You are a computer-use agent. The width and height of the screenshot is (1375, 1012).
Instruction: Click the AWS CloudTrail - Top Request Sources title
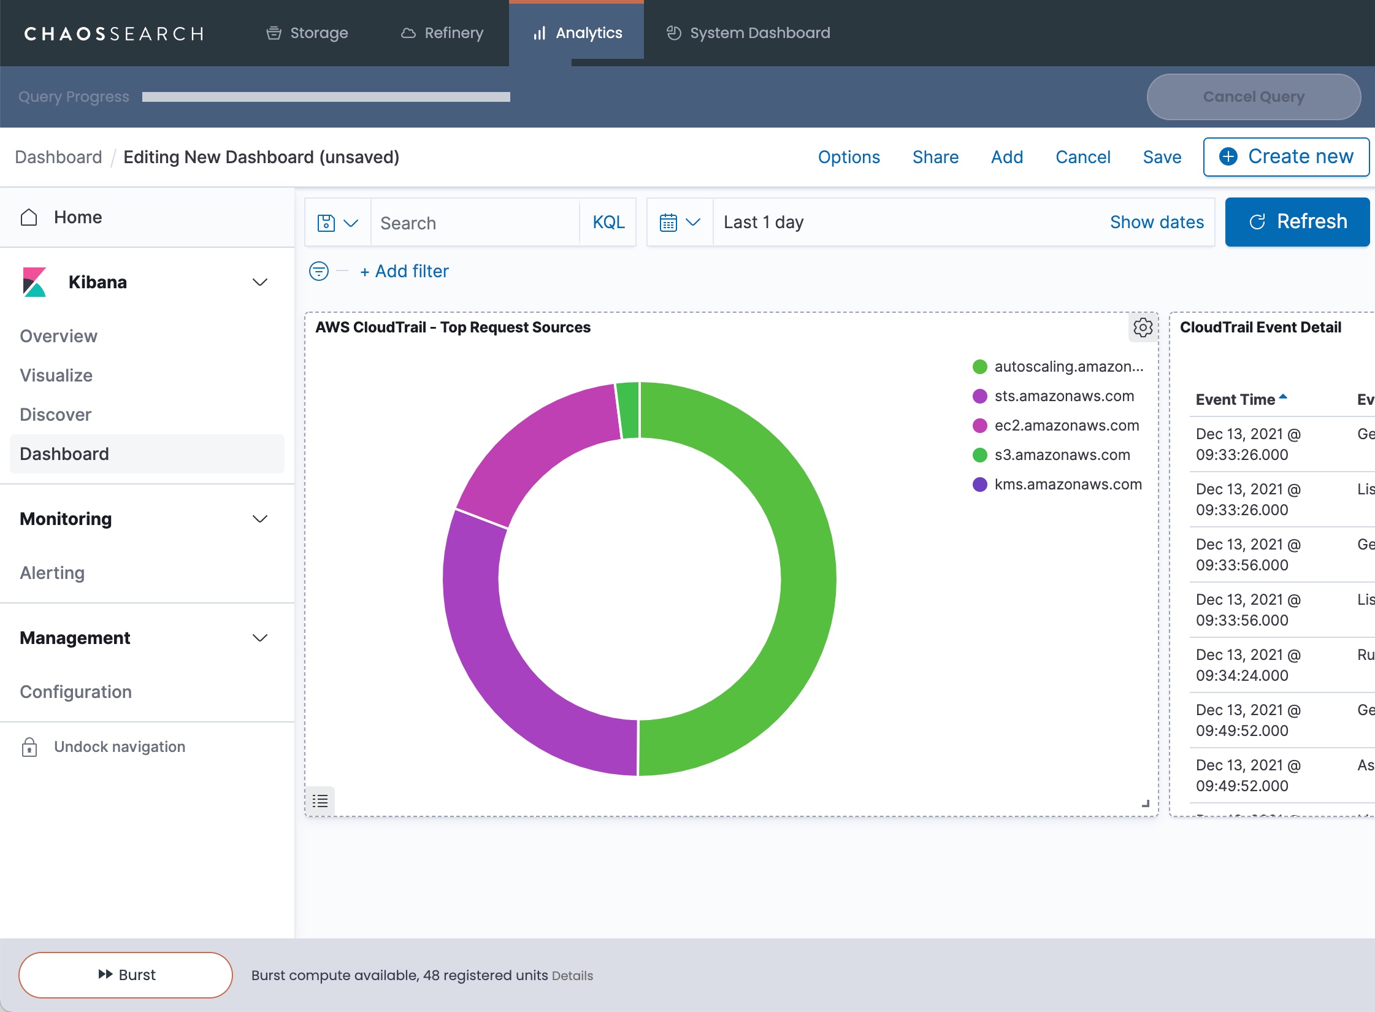click(453, 328)
